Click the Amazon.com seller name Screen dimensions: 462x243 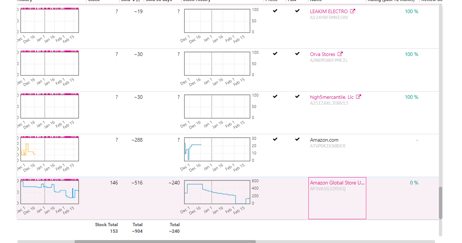click(x=324, y=140)
